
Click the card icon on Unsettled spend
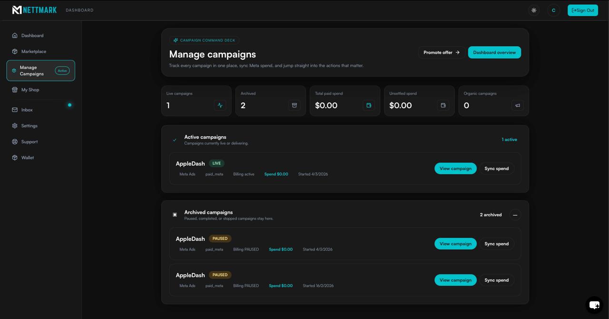pyautogui.click(x=443, y=105)
